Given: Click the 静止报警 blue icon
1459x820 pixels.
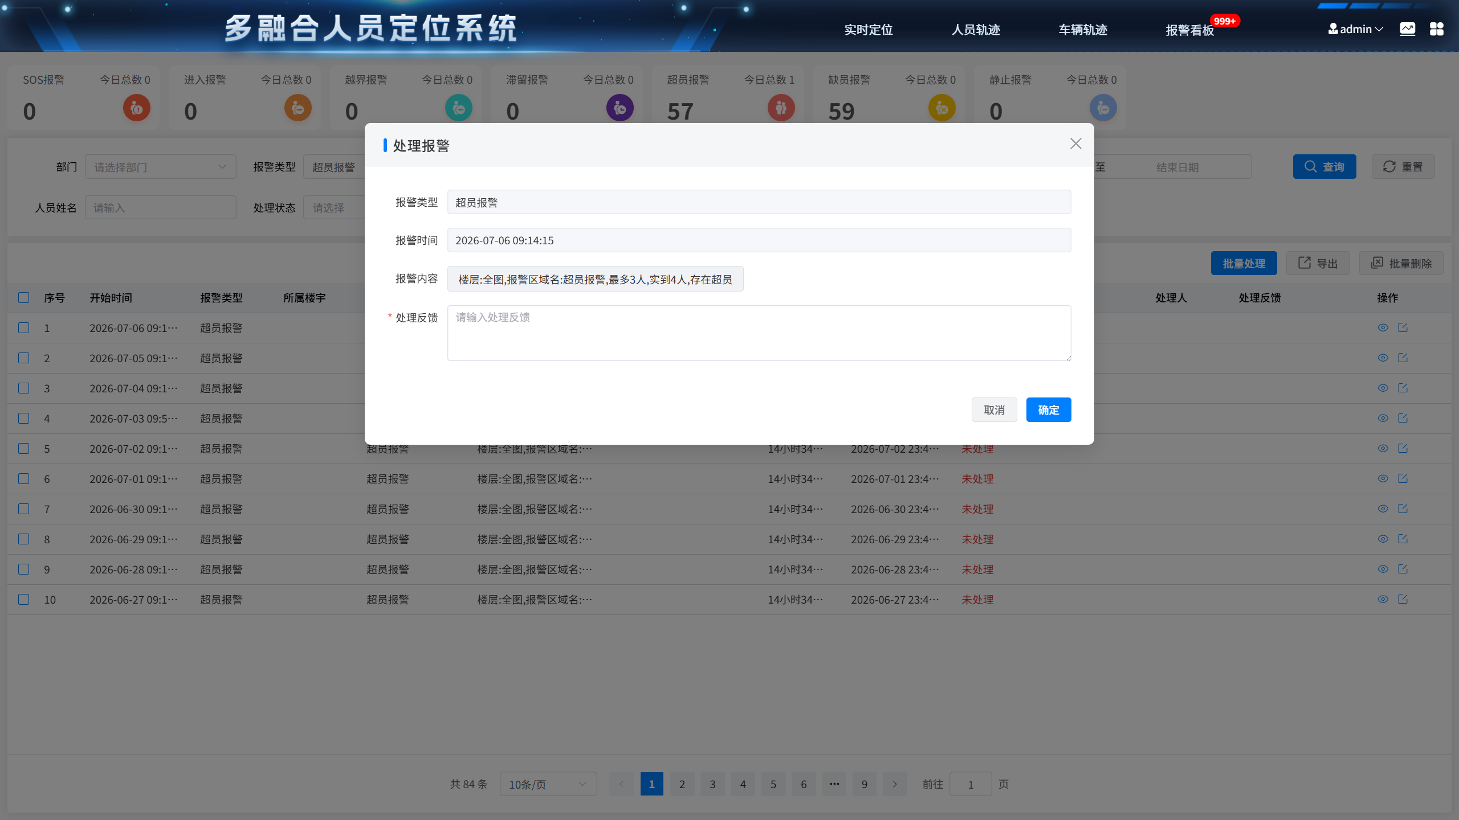Looking at the screenshot, I should point(1103,108).
